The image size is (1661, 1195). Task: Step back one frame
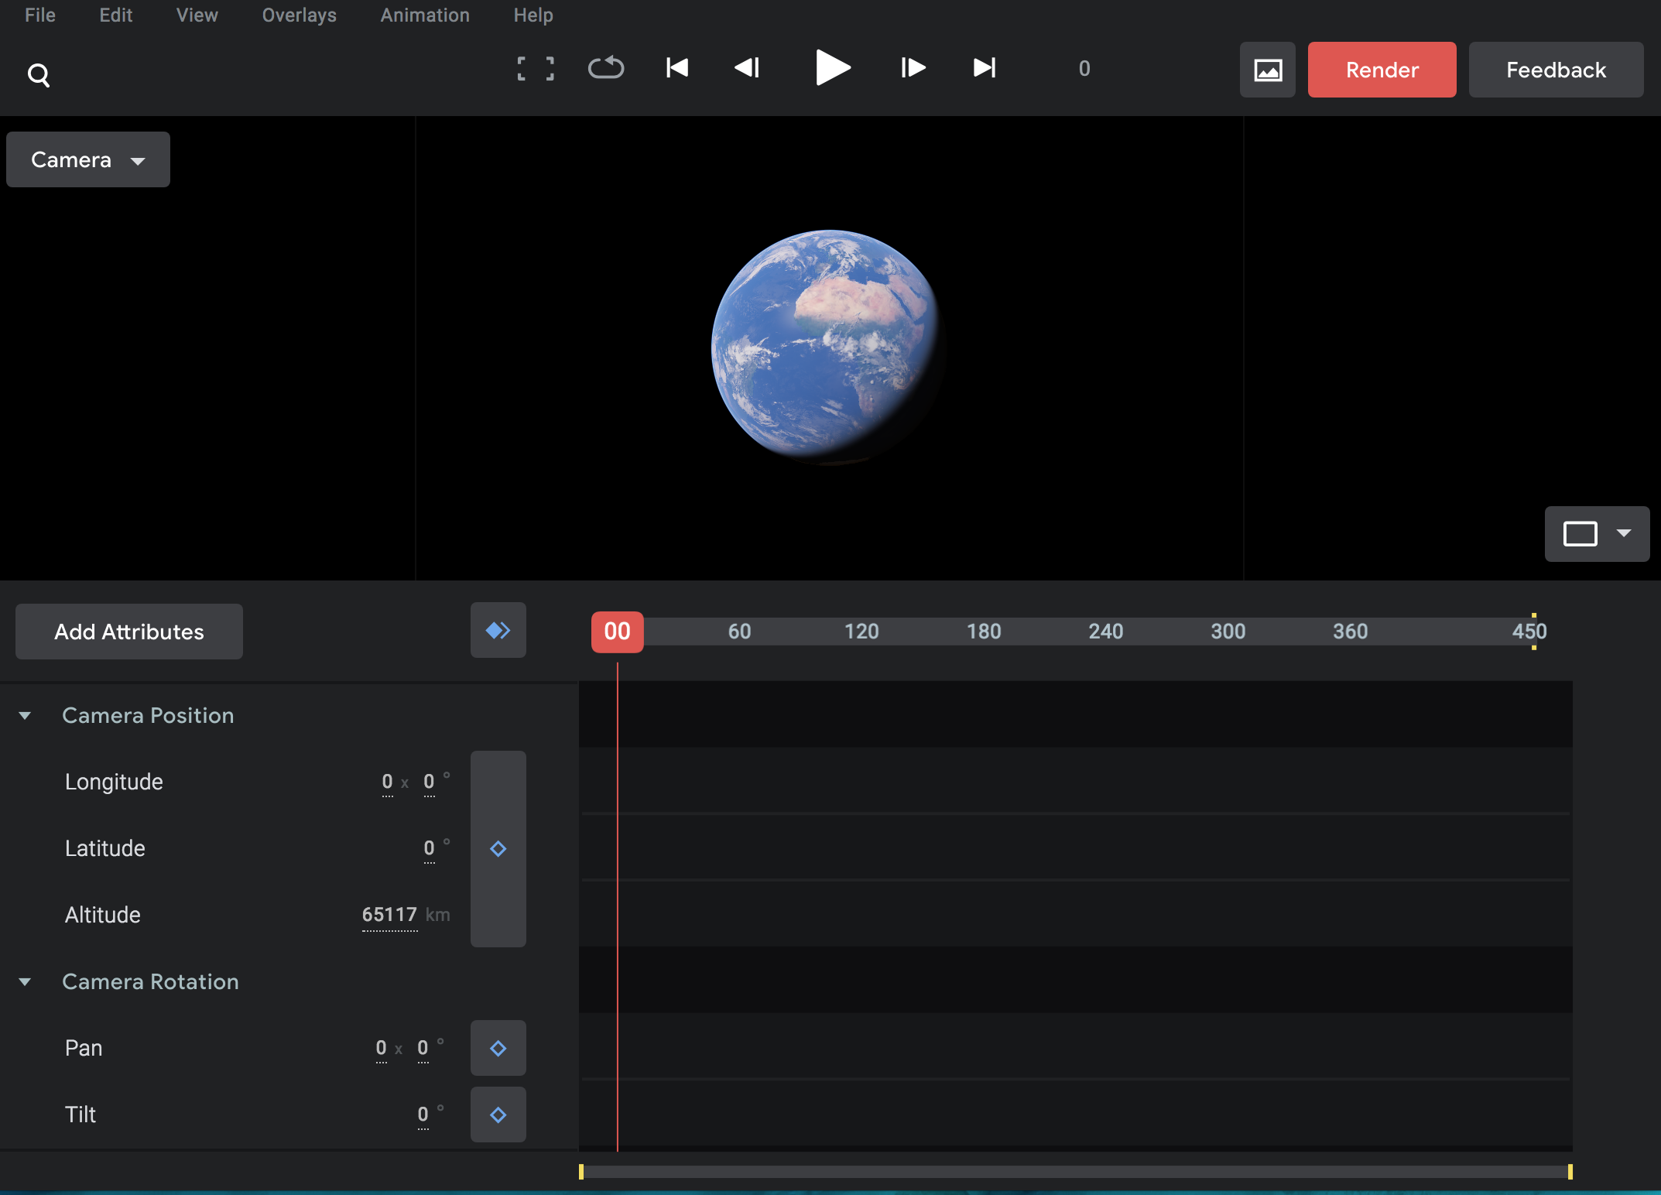tap(747, 68)
